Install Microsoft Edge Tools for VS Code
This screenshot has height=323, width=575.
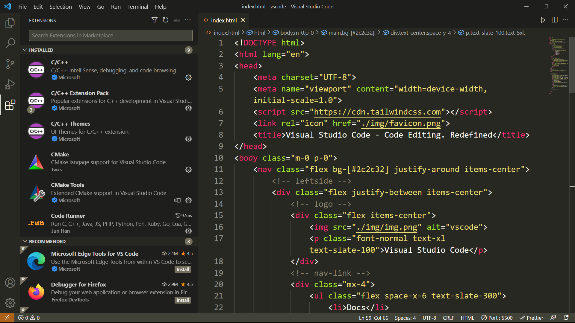(x=183, y=269)
